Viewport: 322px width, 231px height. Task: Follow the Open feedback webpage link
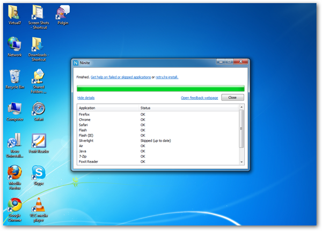[x=199, y=98]
